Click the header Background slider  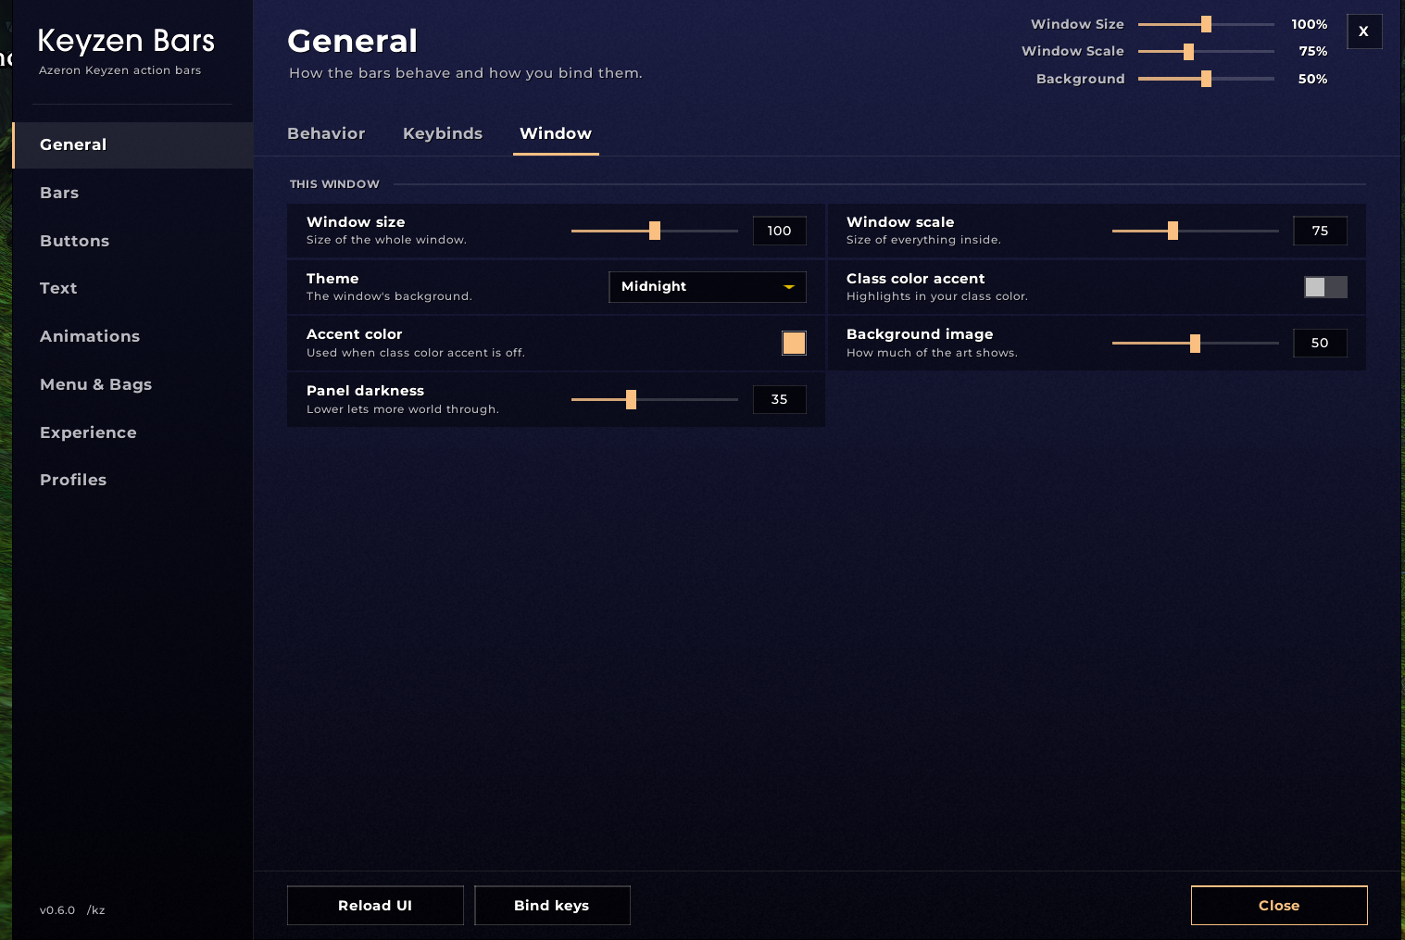(x=1206, y=79)
